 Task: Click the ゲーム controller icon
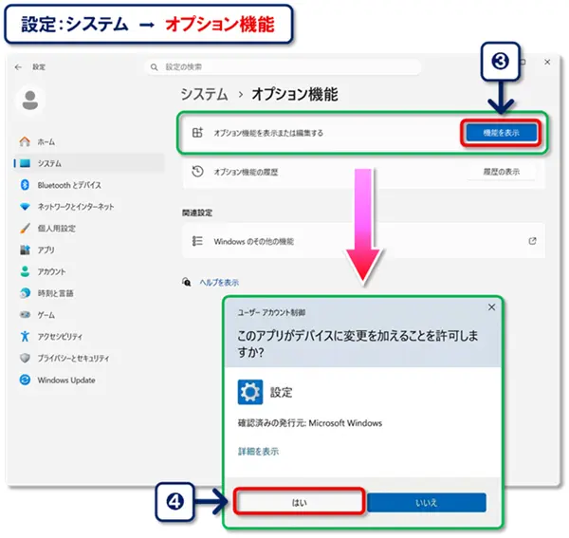(25, 314)
